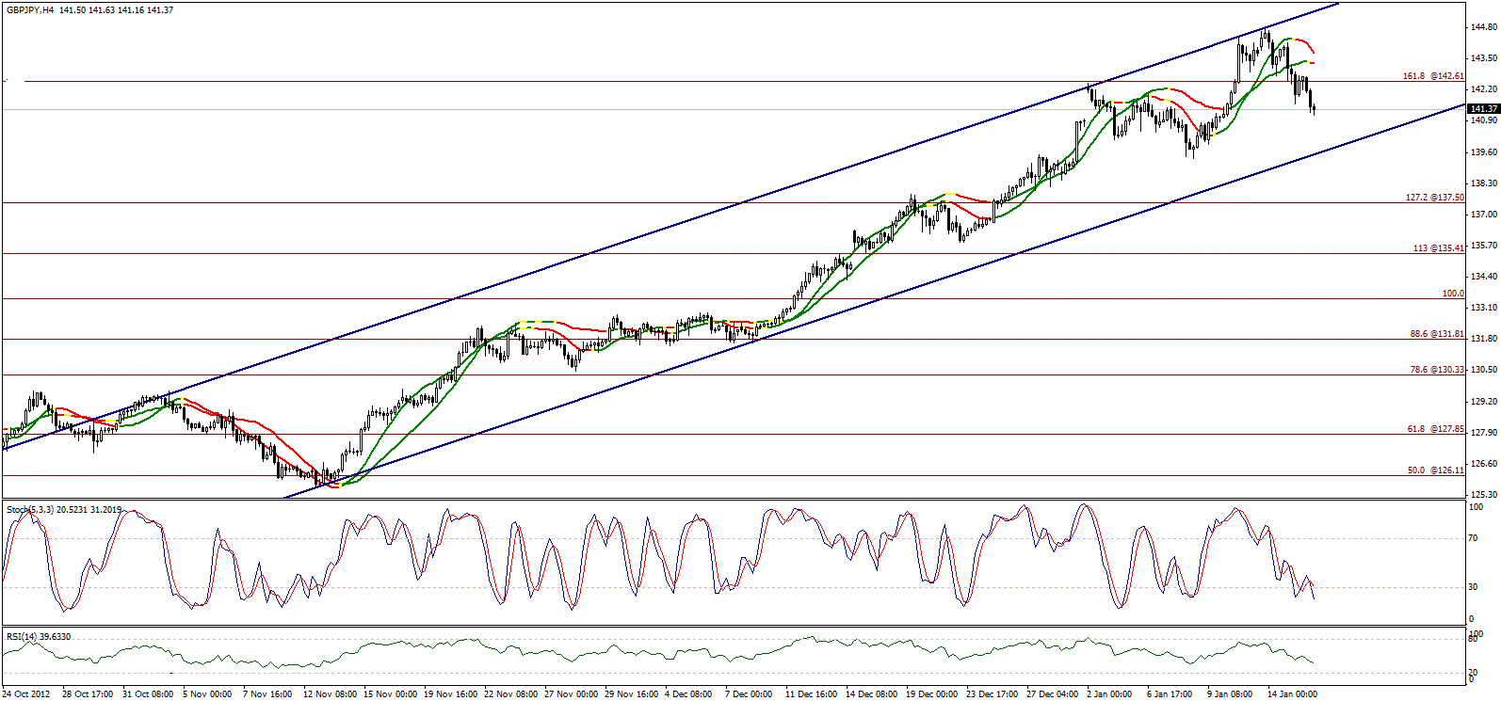
Task: Click the RSI(14) 39.6330 indicator label
Action: [39, 637]
